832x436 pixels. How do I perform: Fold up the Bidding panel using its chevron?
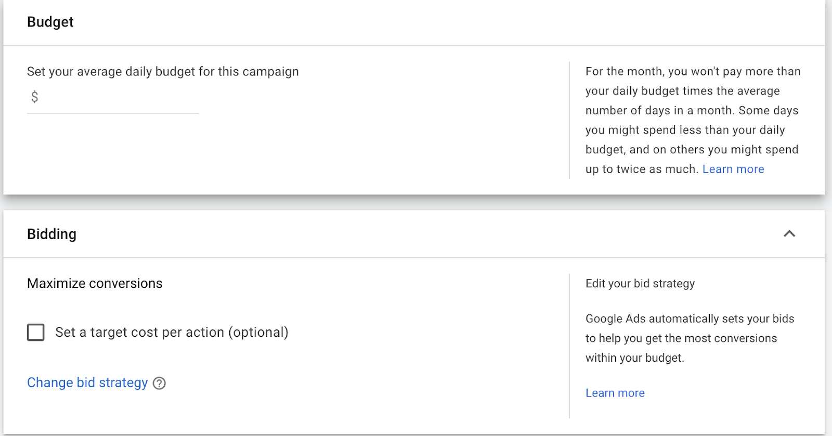789,234
